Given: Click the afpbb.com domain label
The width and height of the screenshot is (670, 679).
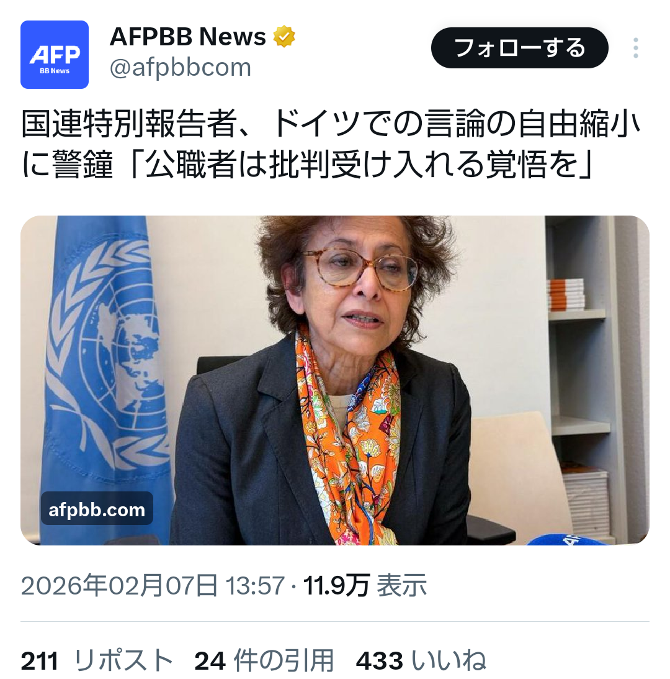Looking at the screenshot, I should [97, 509].
